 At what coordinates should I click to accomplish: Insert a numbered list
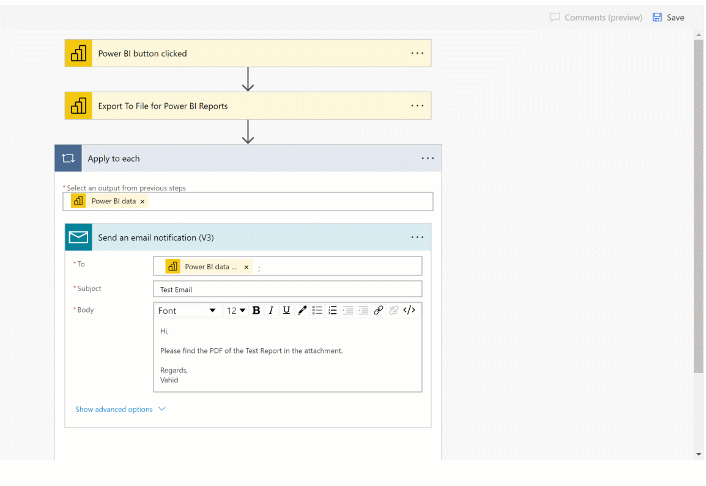coord(333,311)
